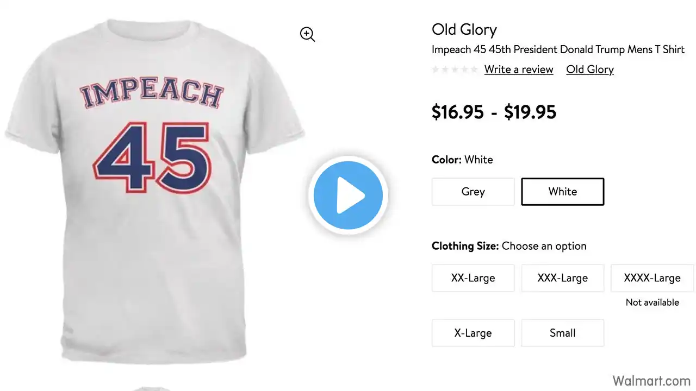This screenshot has height=391, width=696.
Task: Click the Clothing Size: Choose an option label
Action: tap(509, 246)
